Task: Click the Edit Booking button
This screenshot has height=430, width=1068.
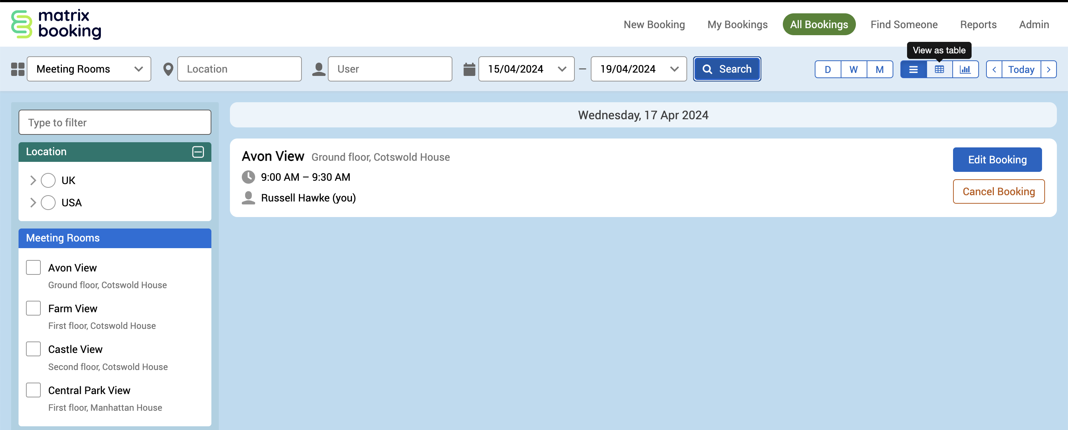Action: 997,160
